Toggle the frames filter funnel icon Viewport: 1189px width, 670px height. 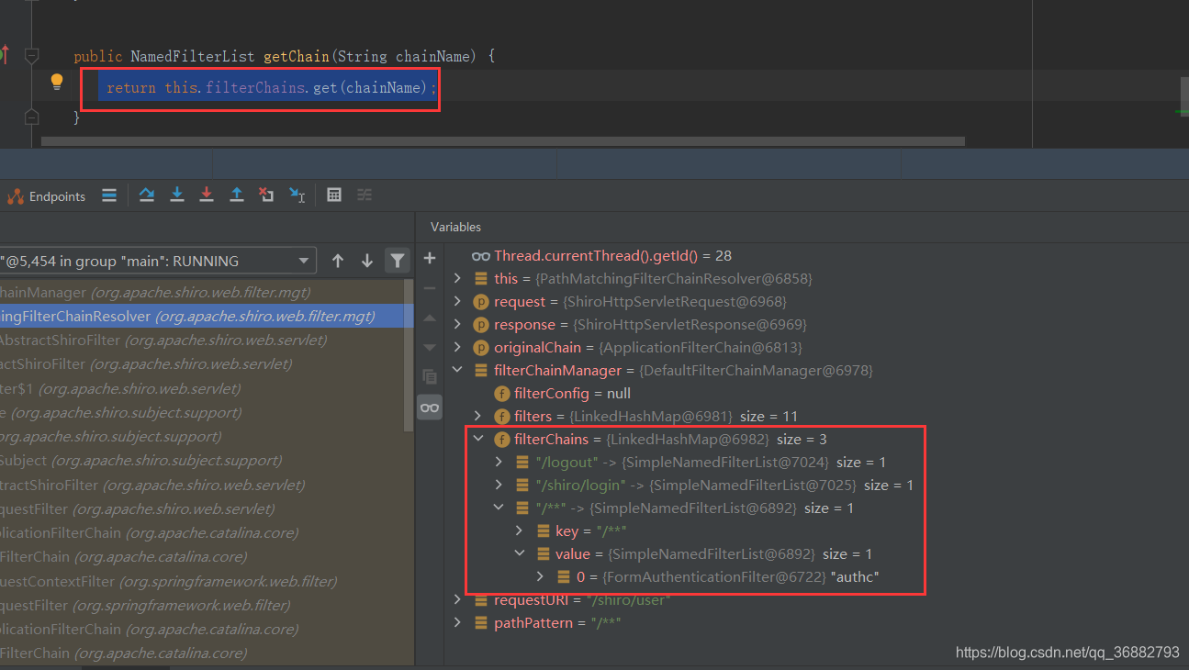click(397, 261)
